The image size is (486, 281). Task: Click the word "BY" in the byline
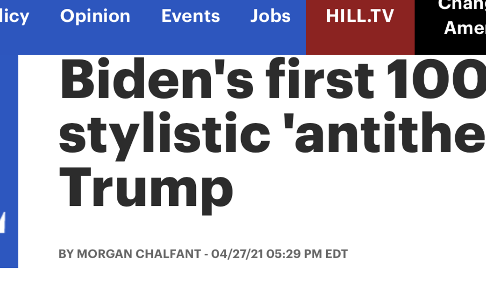pos(66,254)
